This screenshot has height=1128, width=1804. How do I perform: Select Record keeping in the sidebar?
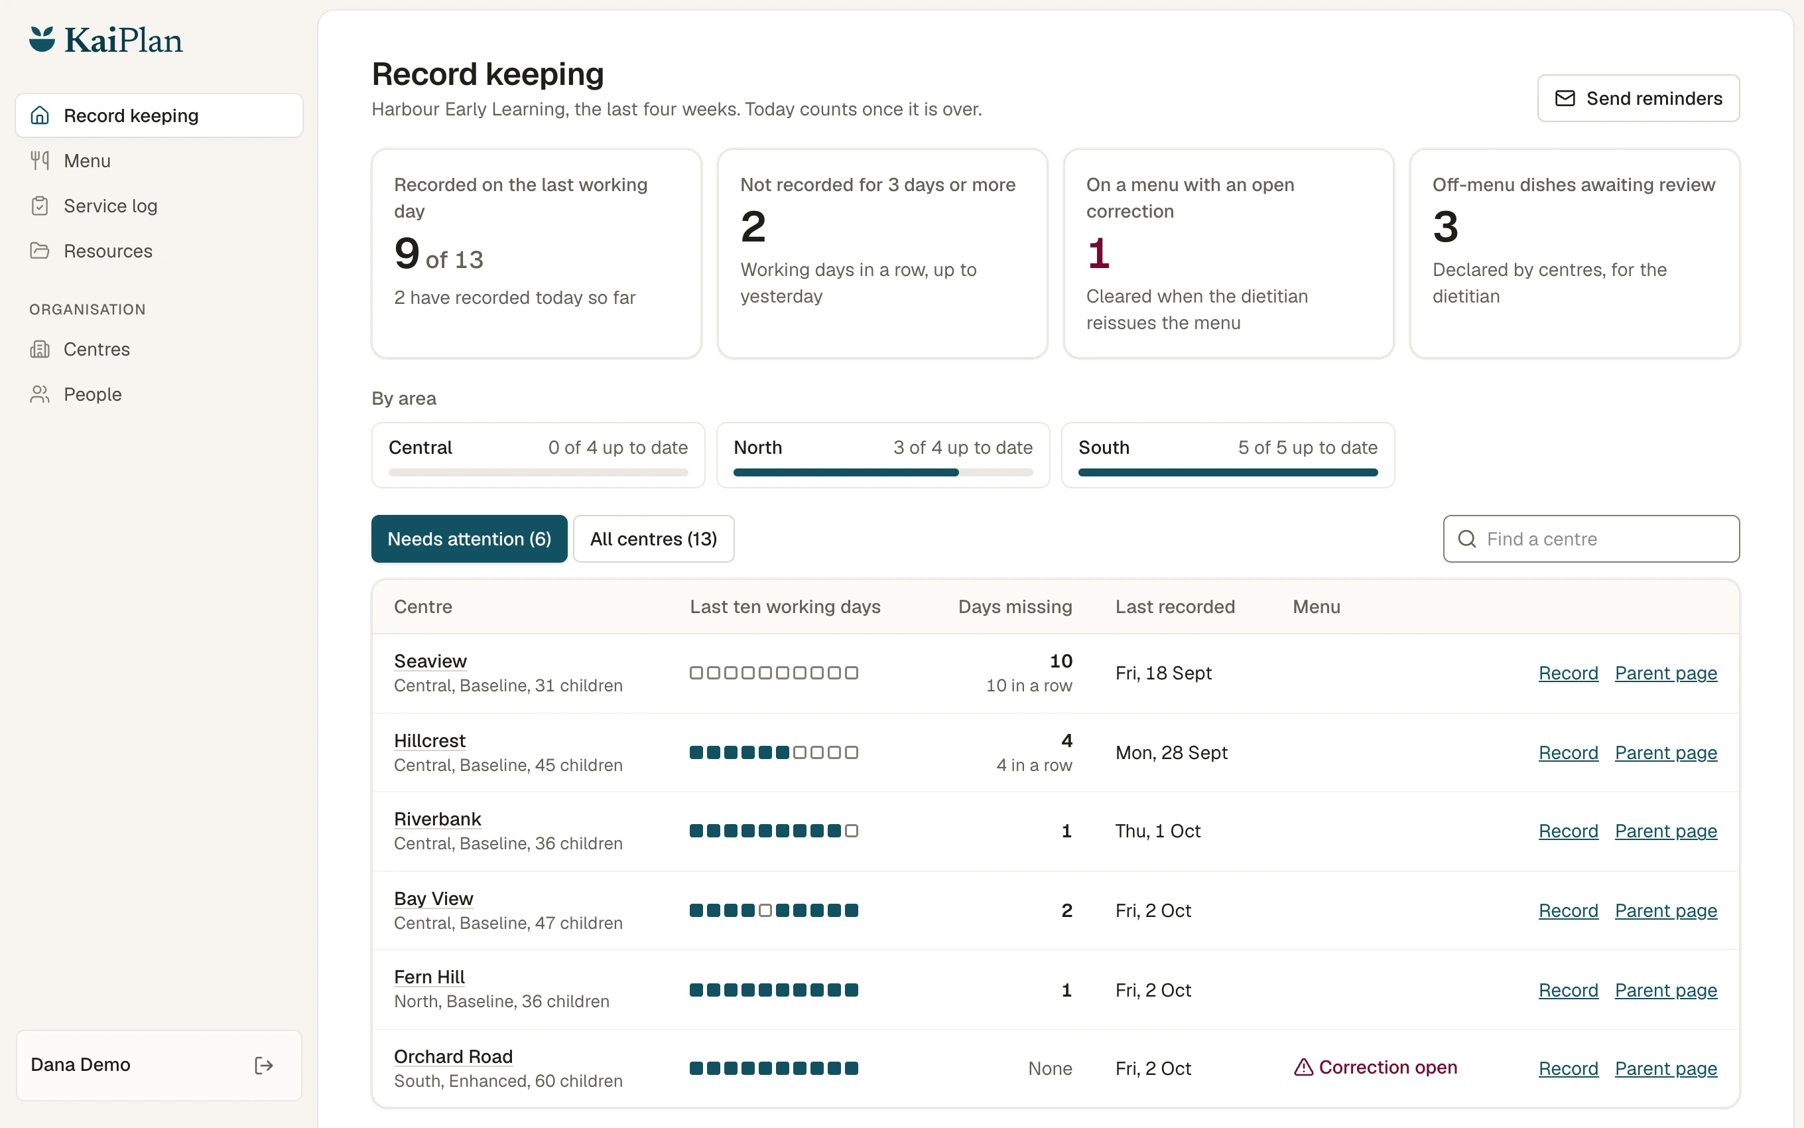coord(159,115)
